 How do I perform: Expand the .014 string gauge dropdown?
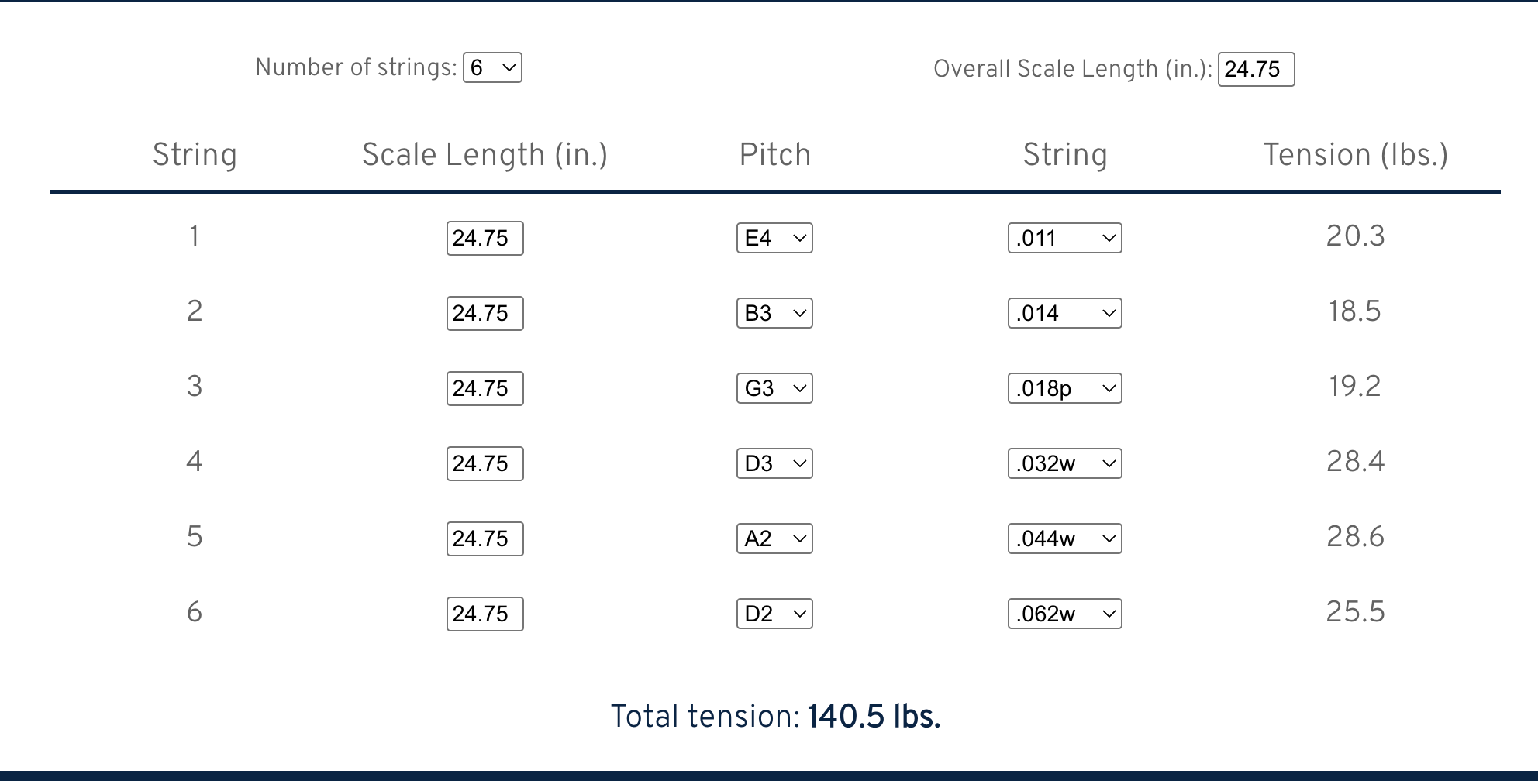[x=1064, y=313]
